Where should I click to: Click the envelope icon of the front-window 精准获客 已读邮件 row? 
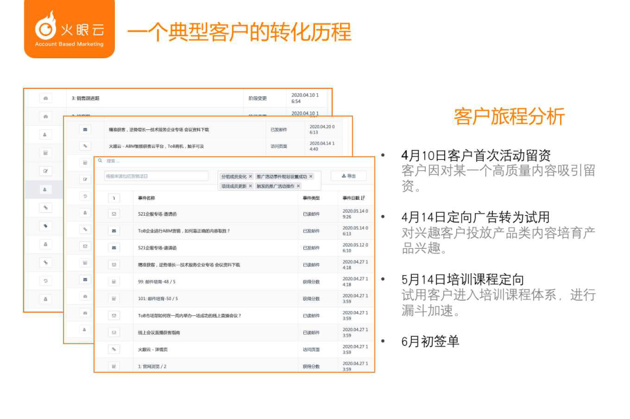[x=114, y=265]
